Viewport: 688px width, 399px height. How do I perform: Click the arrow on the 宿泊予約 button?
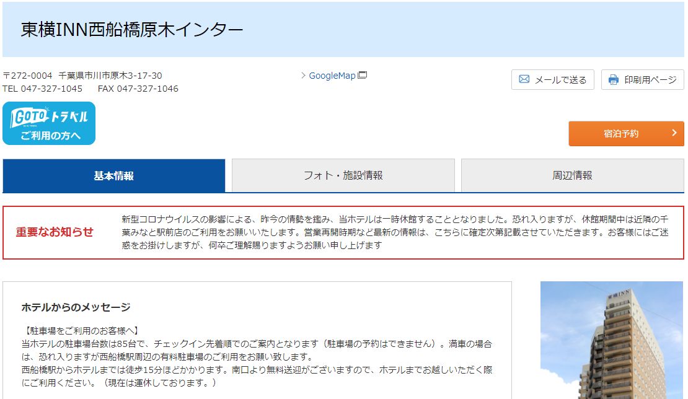tap(674, 133)
